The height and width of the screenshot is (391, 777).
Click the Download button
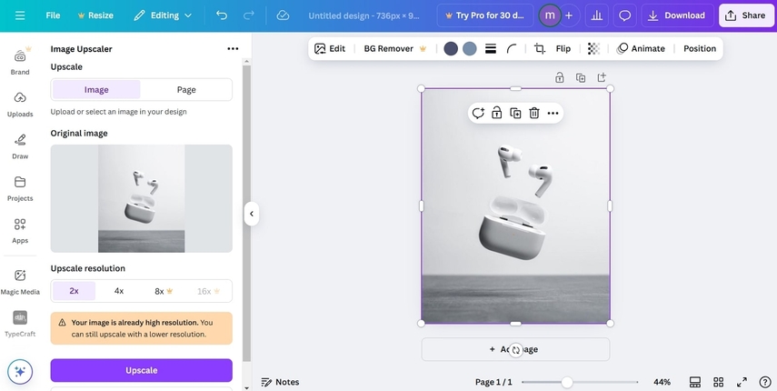point(677,15)
